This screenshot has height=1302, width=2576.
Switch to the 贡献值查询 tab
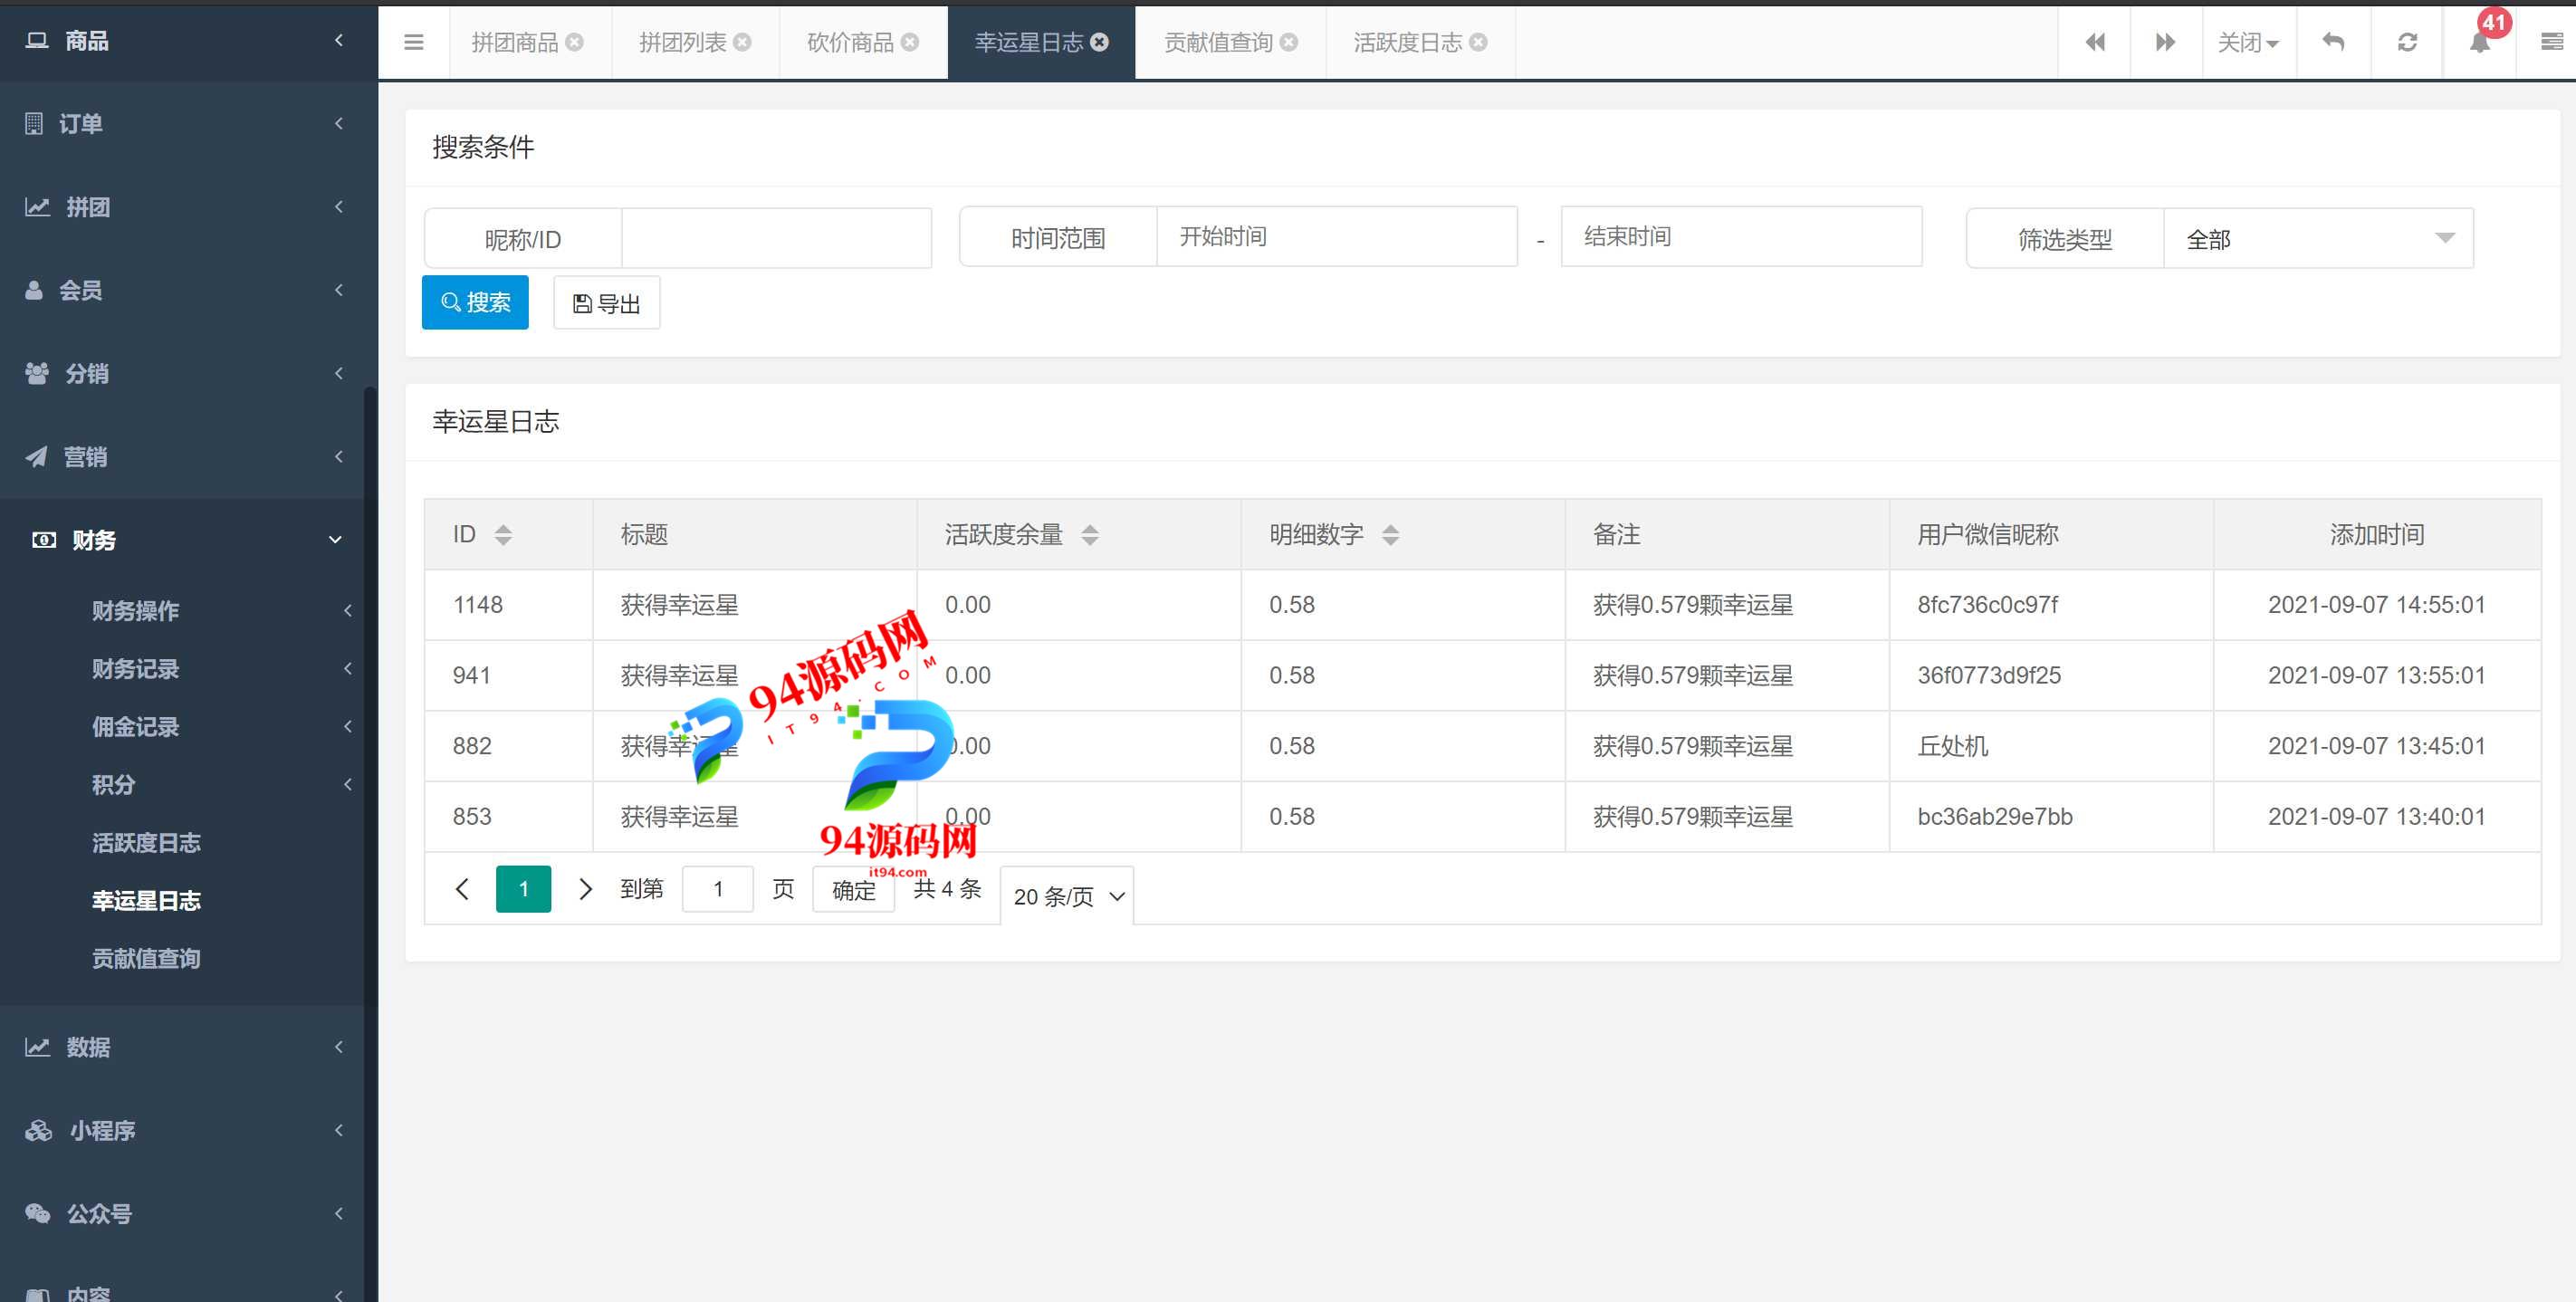[x=1218, y=42]
